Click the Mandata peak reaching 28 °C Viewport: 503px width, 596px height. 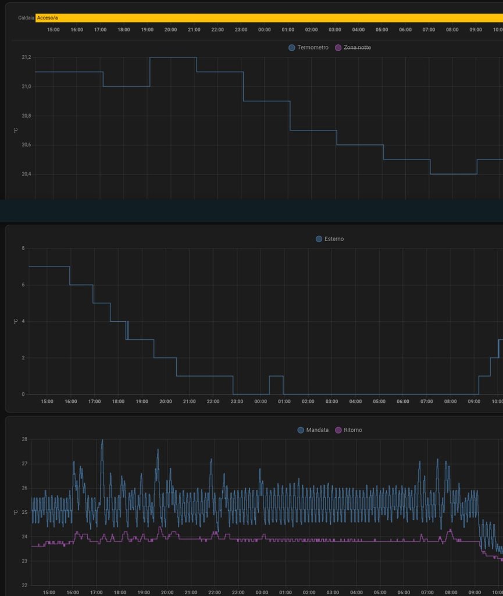102,441
